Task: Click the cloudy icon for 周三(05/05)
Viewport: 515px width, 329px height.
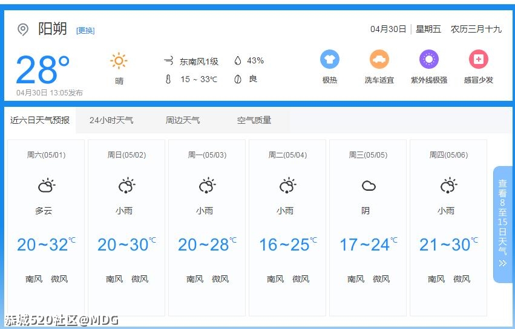Action: 369,186
